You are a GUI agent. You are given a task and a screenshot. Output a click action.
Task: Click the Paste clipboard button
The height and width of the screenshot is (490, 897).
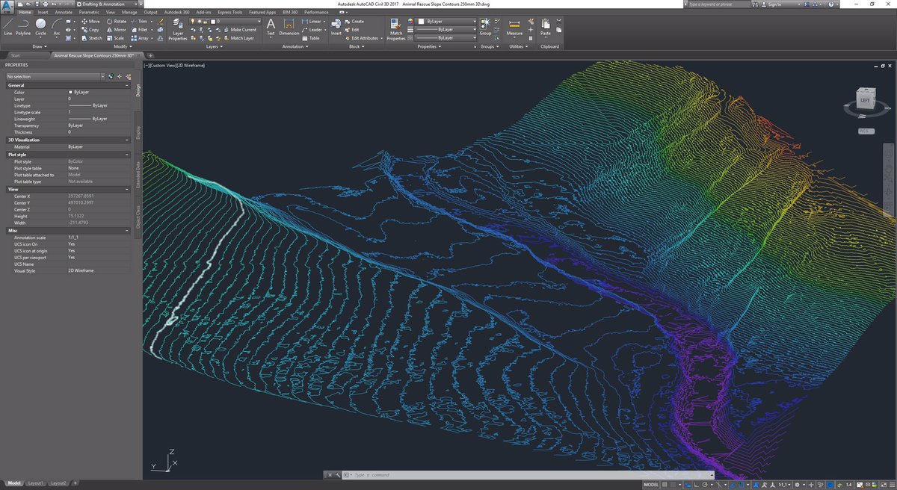(546, 27)
